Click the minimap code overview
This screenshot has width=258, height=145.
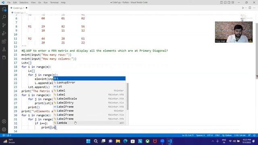(247, 18)
